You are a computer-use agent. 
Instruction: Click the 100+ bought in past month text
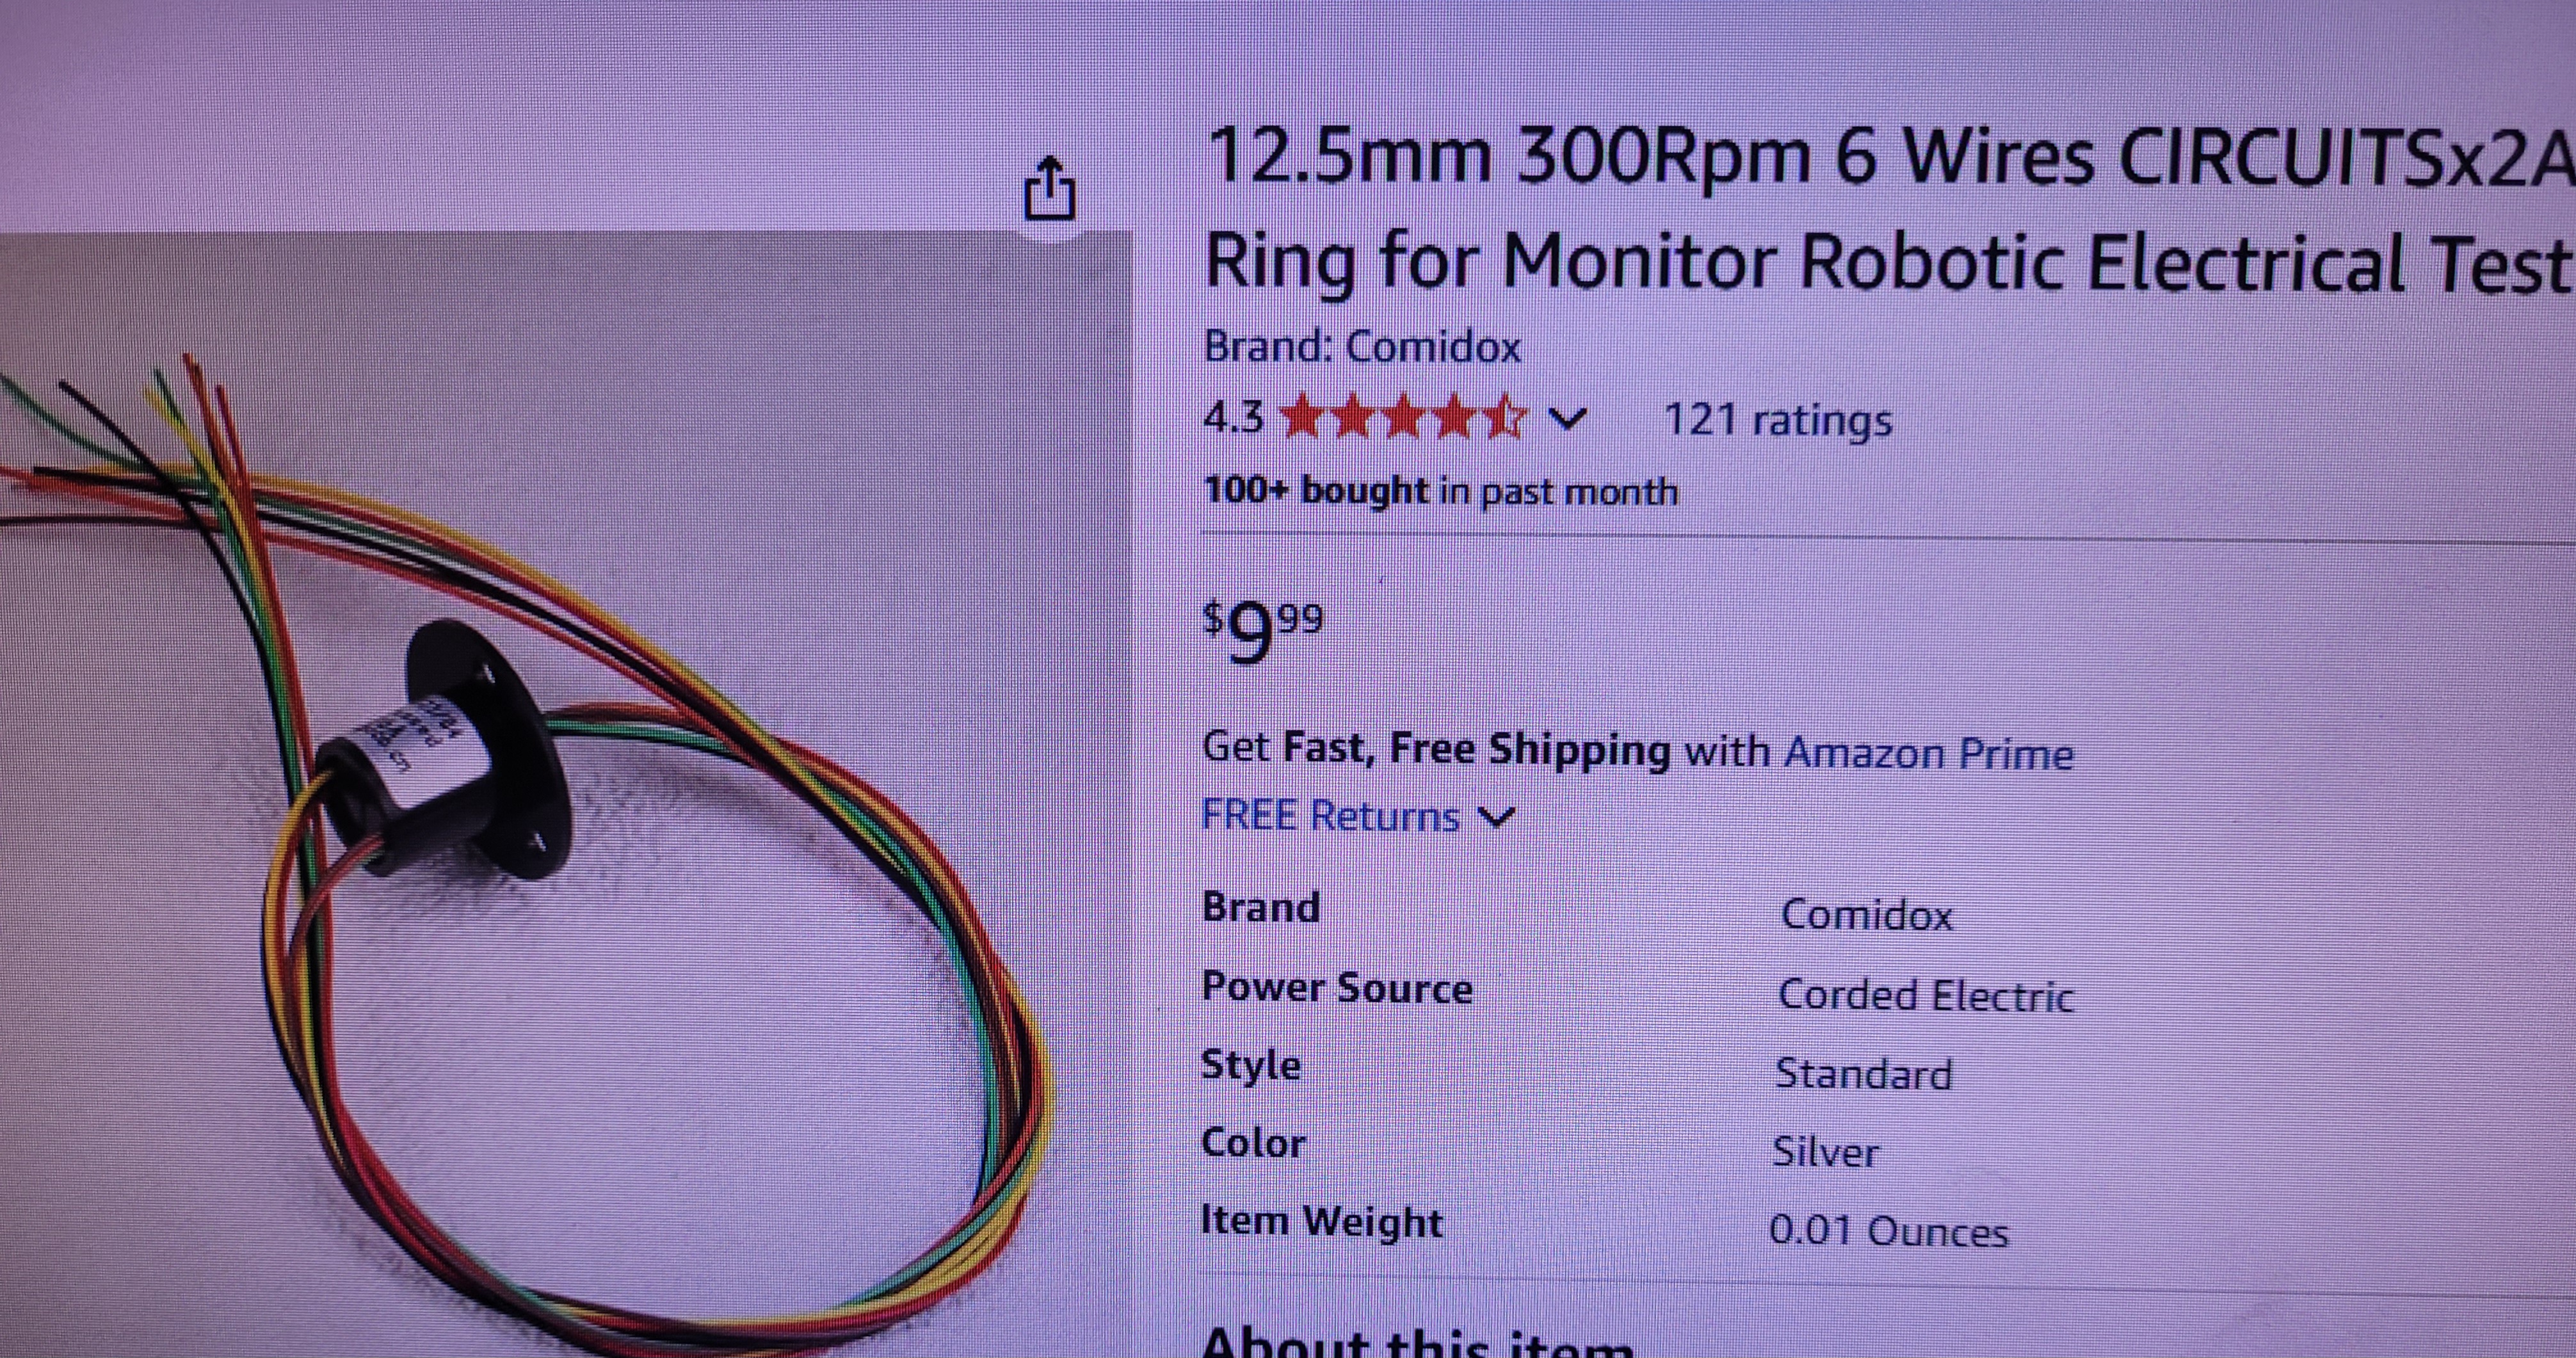click(x=1441, y=492)
